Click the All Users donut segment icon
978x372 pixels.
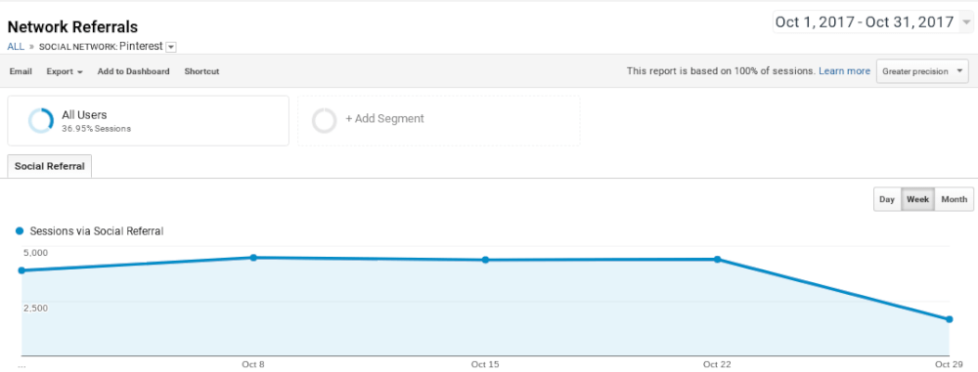(x=41, y=120)
